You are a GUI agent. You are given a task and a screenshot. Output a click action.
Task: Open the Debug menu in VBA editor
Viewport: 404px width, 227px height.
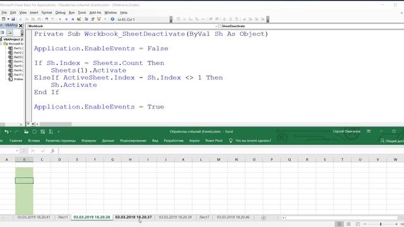[x=61, y=13]
